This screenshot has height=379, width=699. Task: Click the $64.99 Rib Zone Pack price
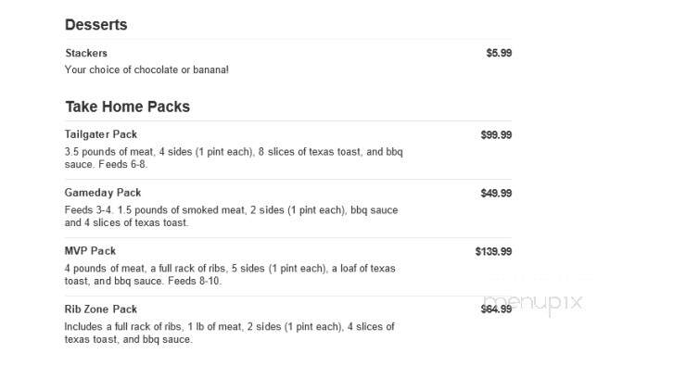click(x=496, y=310)
